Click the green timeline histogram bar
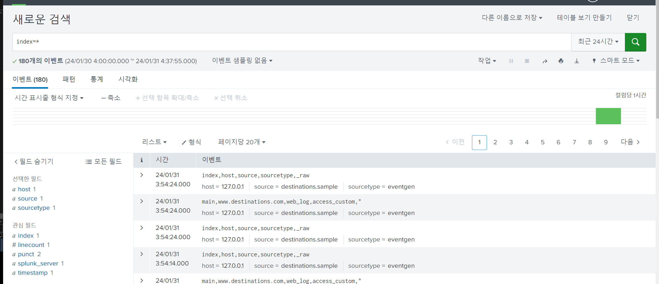The width and height of the screenshot is (659, 284). pyautogui.click(x=608, y=116)
